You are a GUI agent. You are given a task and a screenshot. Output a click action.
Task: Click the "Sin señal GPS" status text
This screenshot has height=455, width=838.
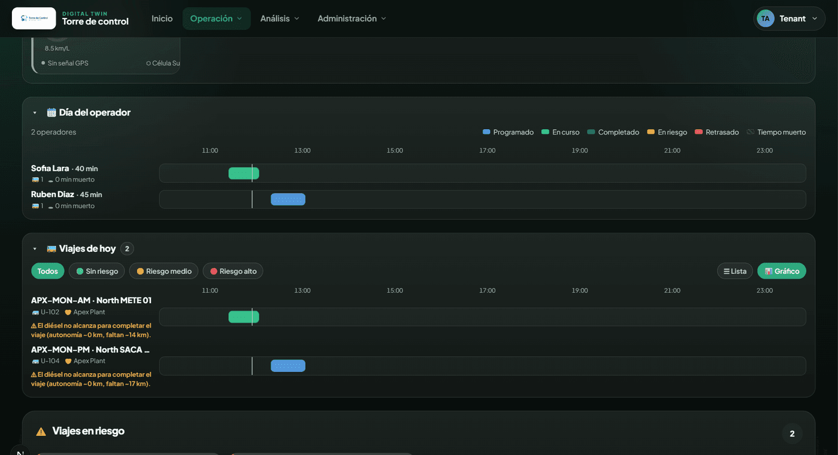coord(68,63)
